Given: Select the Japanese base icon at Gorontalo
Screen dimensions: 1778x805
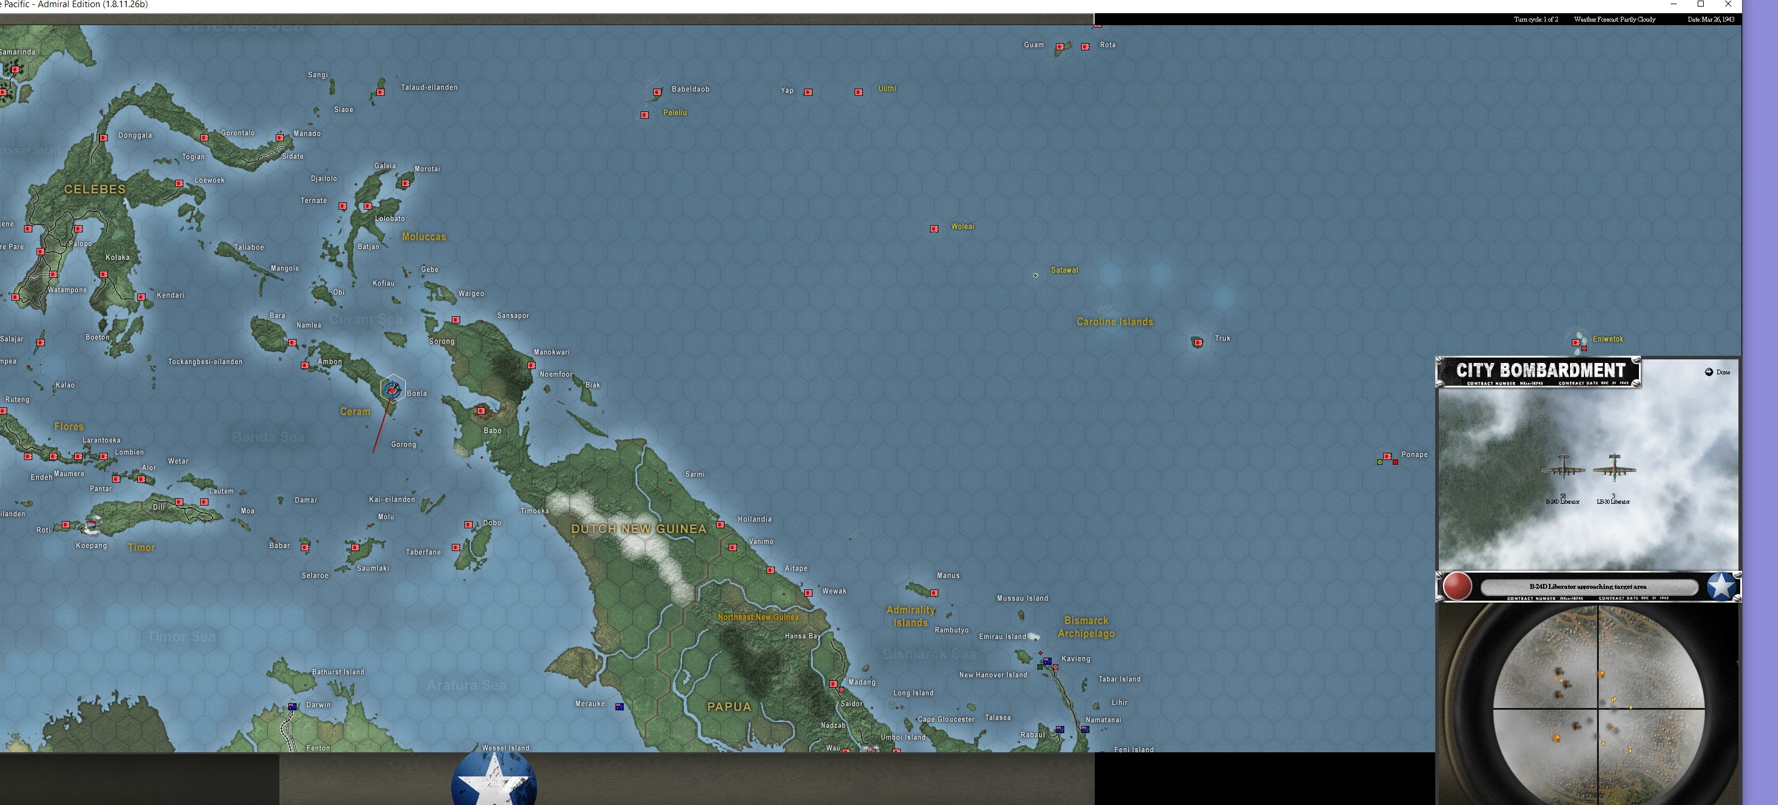Looking at the screenshot, I should click(204, 138).
